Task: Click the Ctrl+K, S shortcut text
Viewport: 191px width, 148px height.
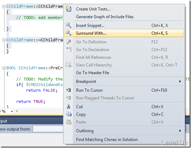Action: [x=159, y=33]
